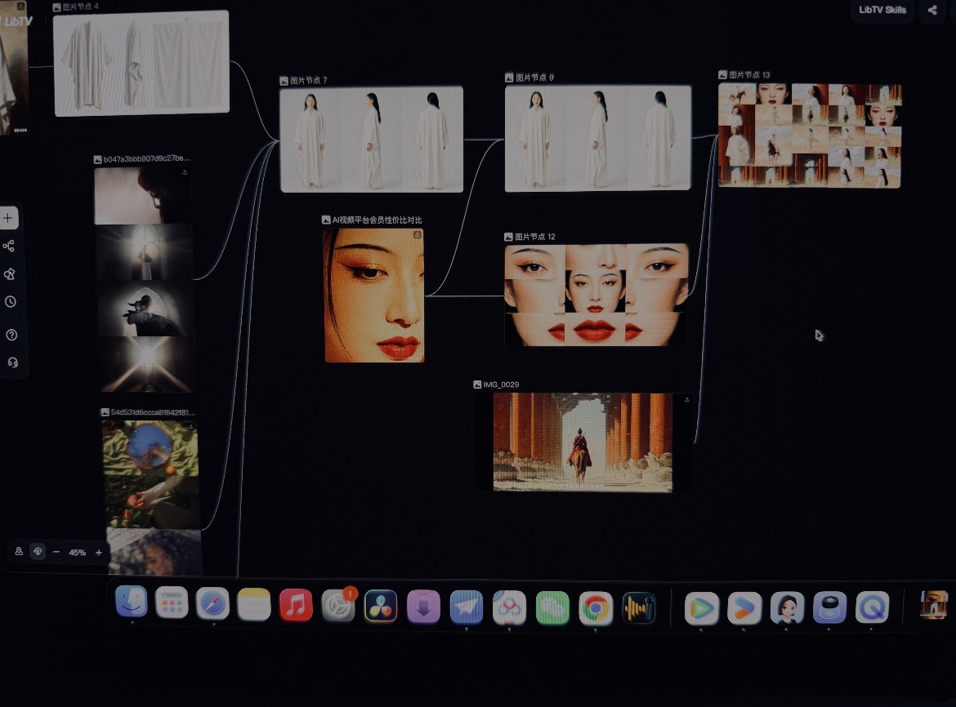Select the IMG_0029 horse rider image node
This screenshot has height=707, width=956.
pos(583,442)
